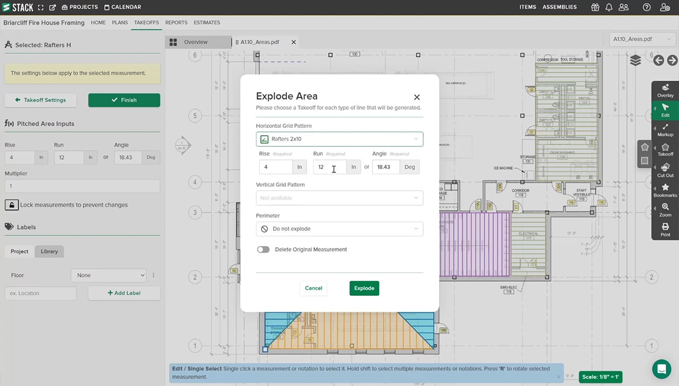
Task: Click the green Finish button
Action: [x=124, y=100]
